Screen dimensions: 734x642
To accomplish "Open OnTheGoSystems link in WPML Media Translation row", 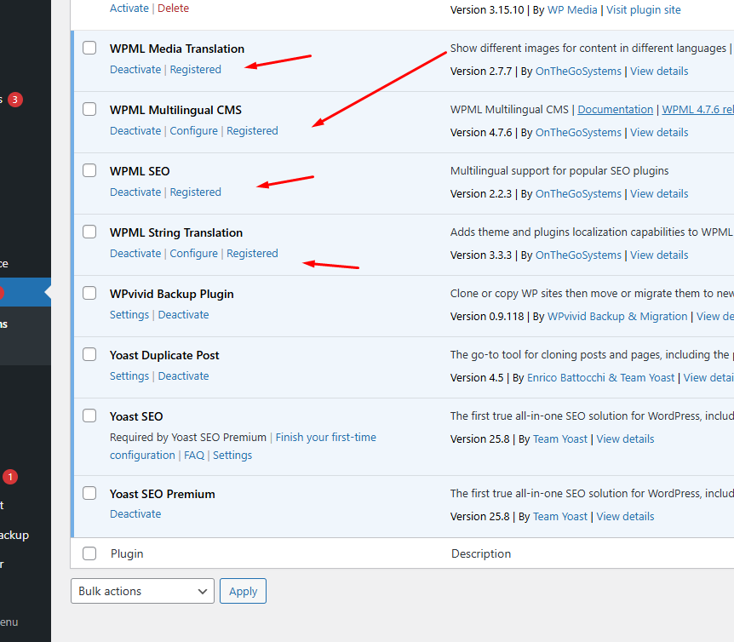I will coord(578,72).
